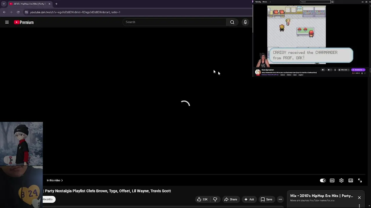371x208 pixels.
Task: Select the 2010's HipHop Era Hits browser tab
Action: 30,4
